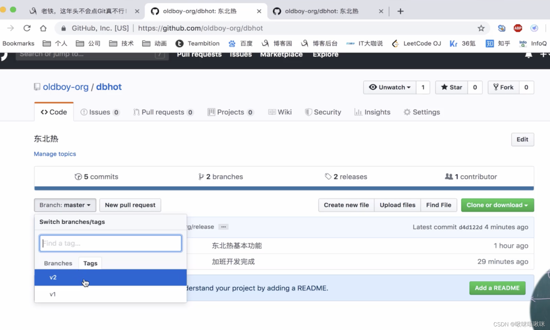This screenshot has width=550, height=330.
Task: Open the 技术 bookmarks folder
Action: 121,44
